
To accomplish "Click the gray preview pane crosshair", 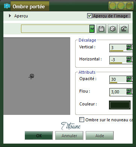I will tap(32, 76).
